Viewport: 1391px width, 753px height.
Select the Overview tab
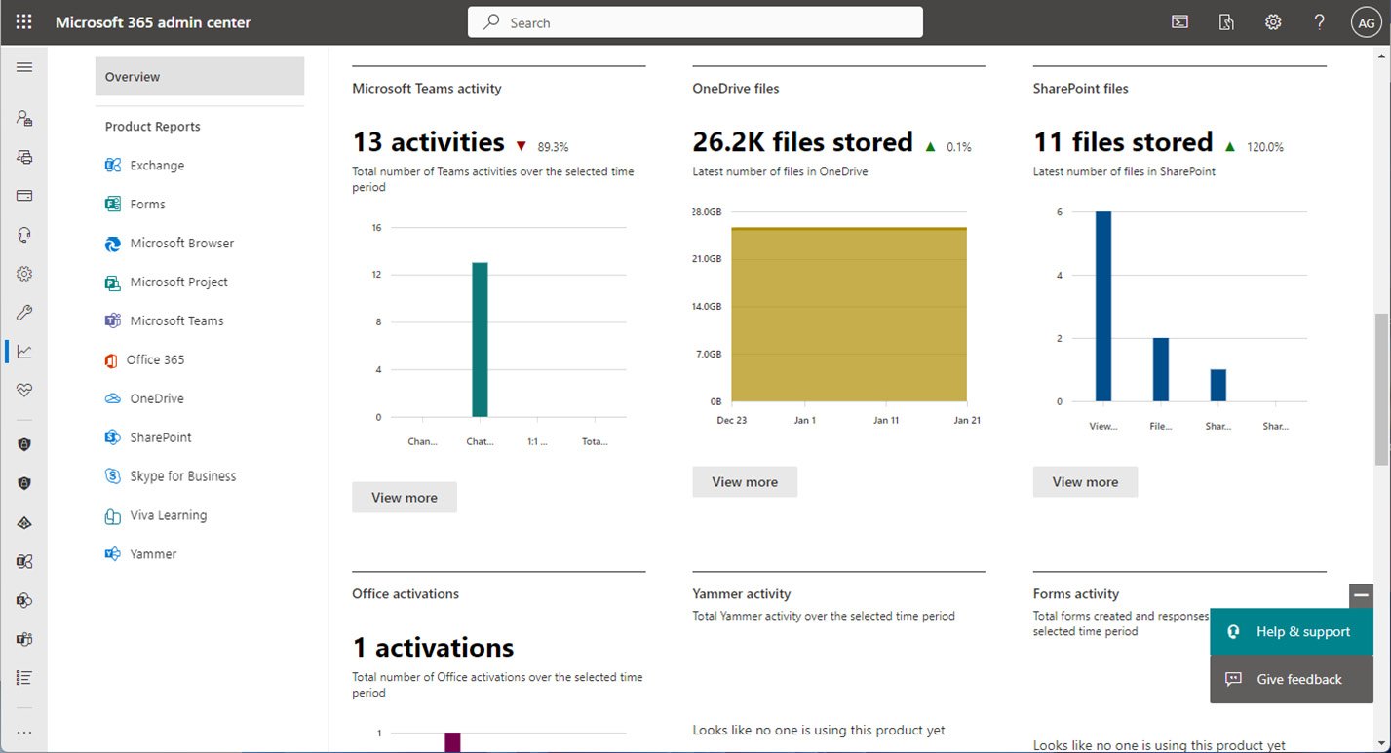pyautogui.click(x=200, y=77)
